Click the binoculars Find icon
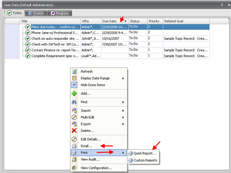This screenshot has height=173, width=231. 74,102
